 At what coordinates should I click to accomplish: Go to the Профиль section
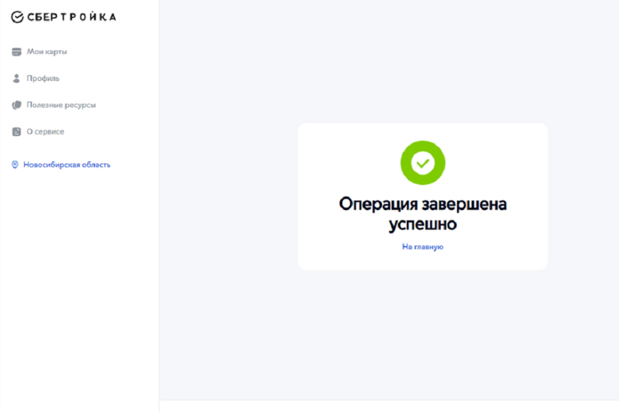click(x=43, y=79)
